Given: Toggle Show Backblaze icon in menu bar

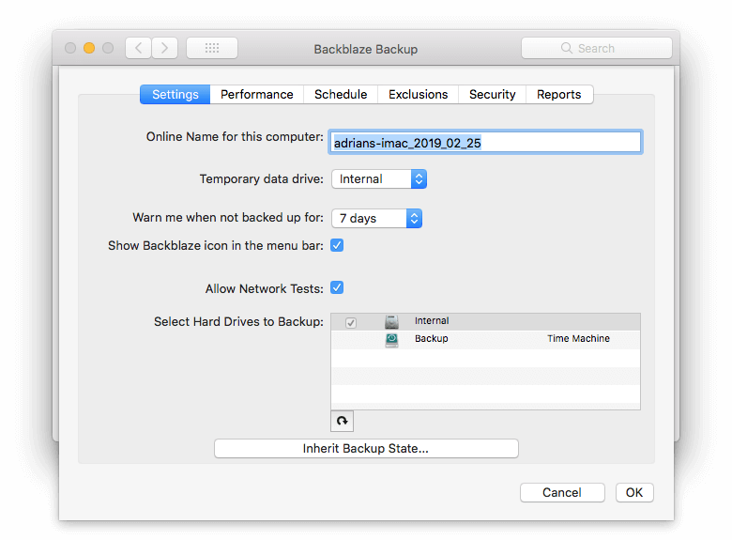Looking at the screenshot, I should [x=337, y=245].
